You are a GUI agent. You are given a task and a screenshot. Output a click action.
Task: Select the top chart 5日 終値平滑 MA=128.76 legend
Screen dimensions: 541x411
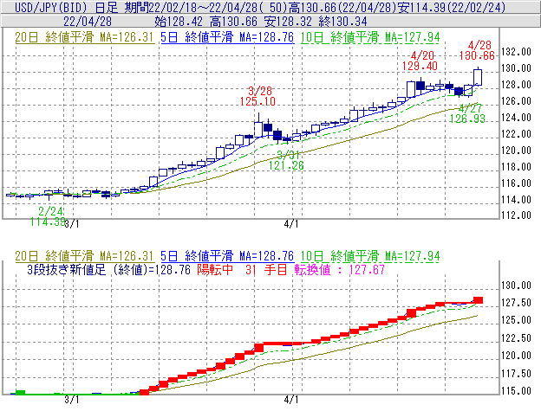coord(227,37)
